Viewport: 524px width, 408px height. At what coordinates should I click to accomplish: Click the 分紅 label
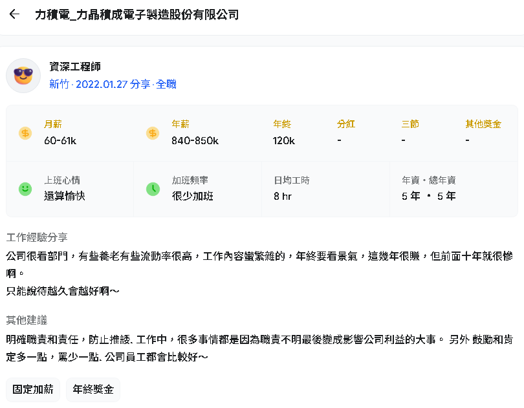click(346, 124)
